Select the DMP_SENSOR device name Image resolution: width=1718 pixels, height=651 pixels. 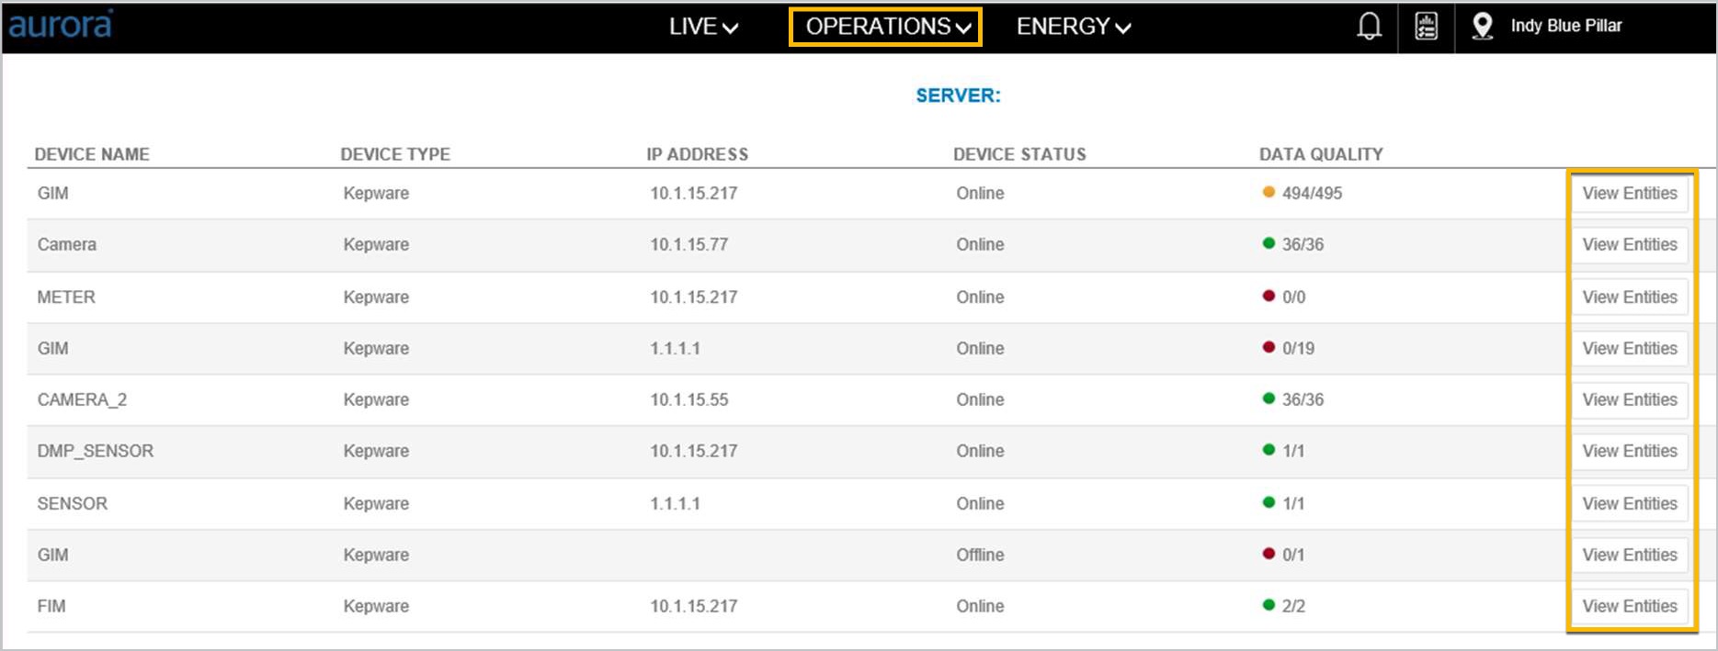point(96,452)
